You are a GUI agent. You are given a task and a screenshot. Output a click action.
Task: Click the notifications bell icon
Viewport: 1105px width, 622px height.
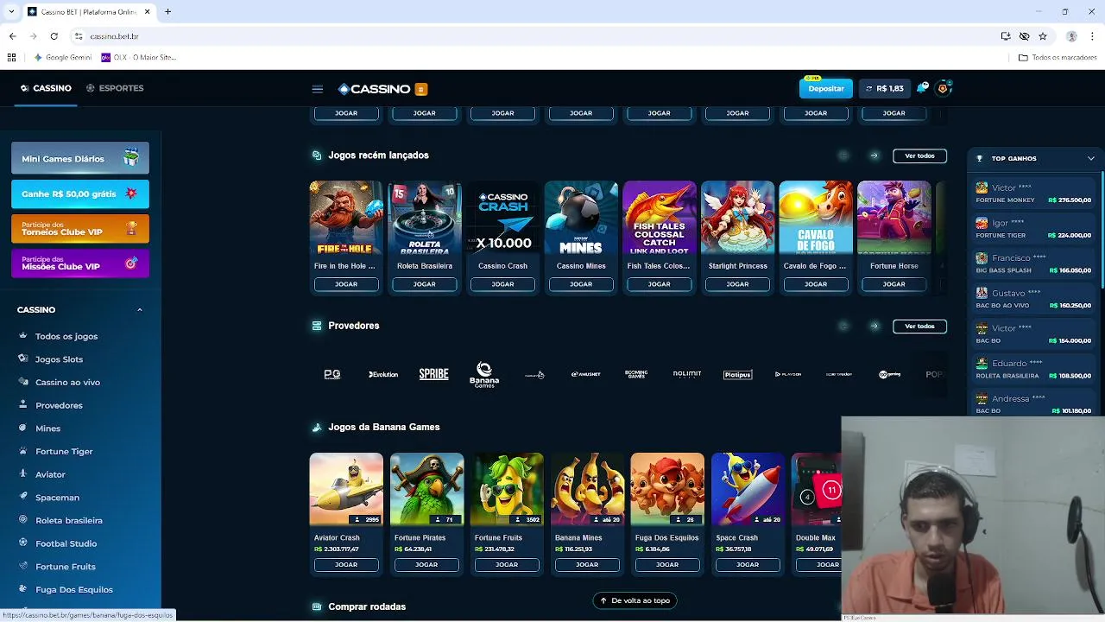click(922, 88)
